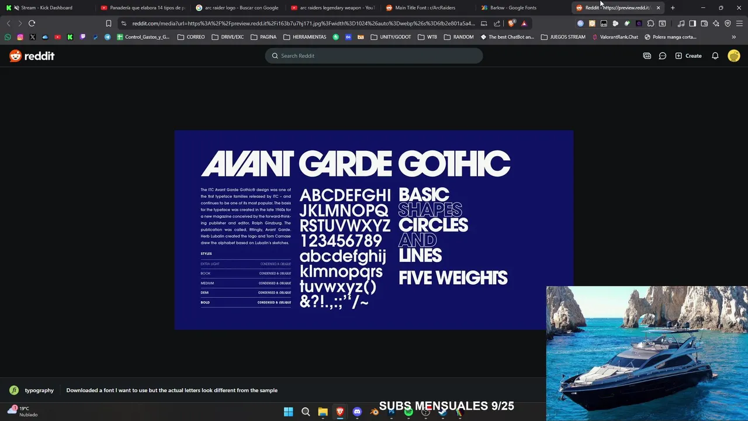Open Reddit chat icon

click(663, 56)
